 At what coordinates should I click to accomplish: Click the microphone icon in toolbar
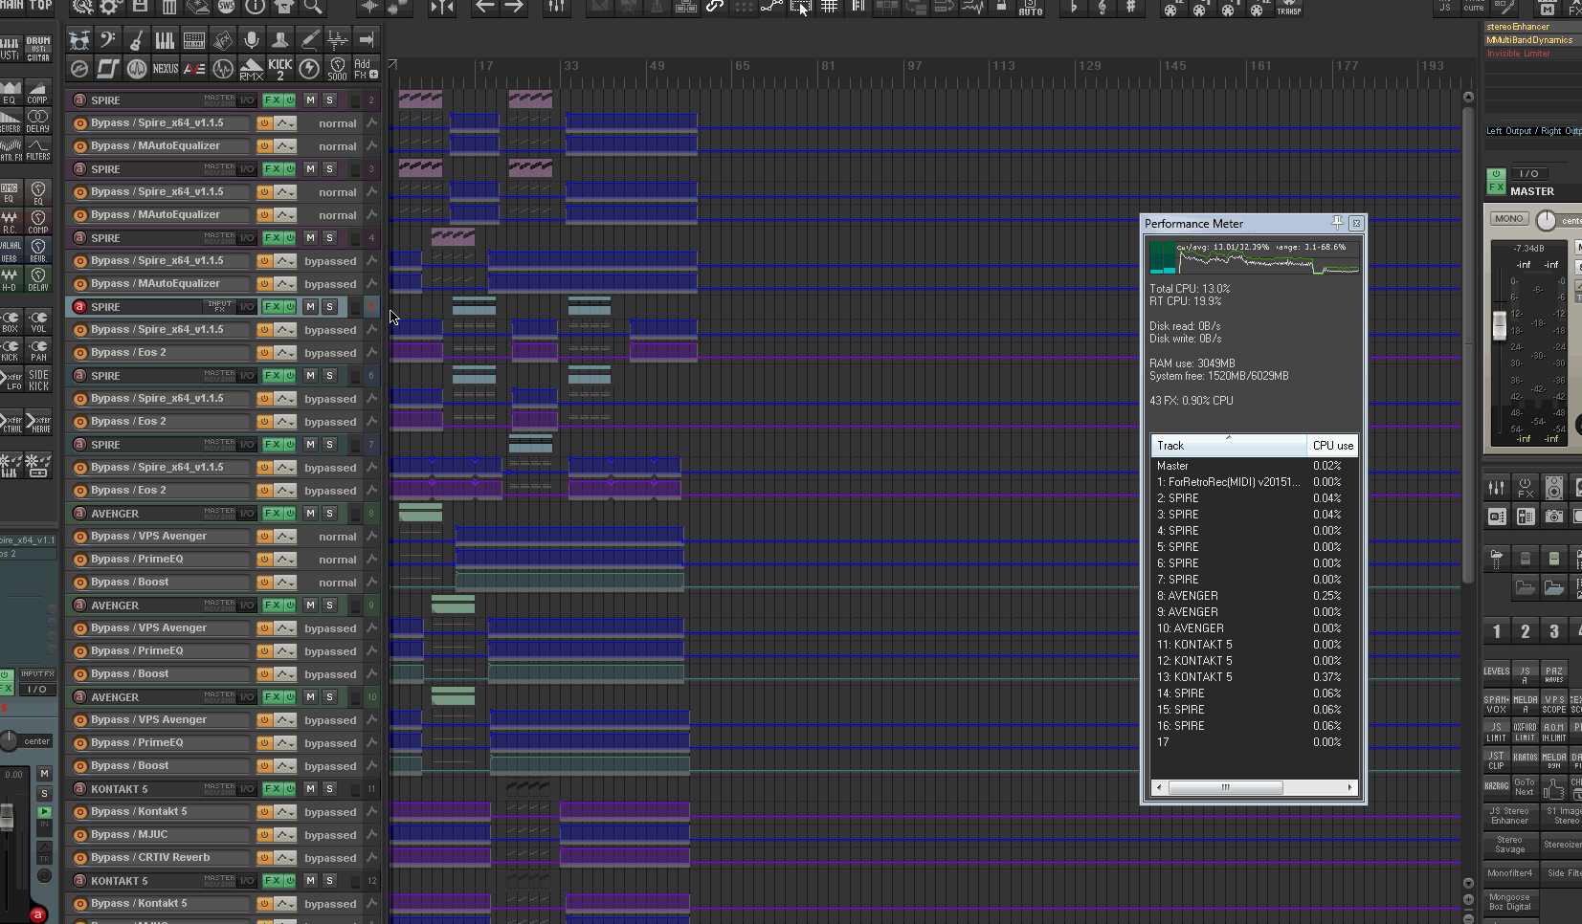pyautogui.click(x=252, y=40)
